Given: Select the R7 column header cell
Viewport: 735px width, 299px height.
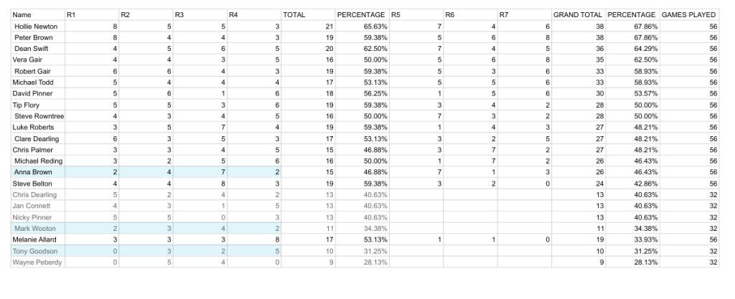Looking at the screenshot, I should pos(524,14).
